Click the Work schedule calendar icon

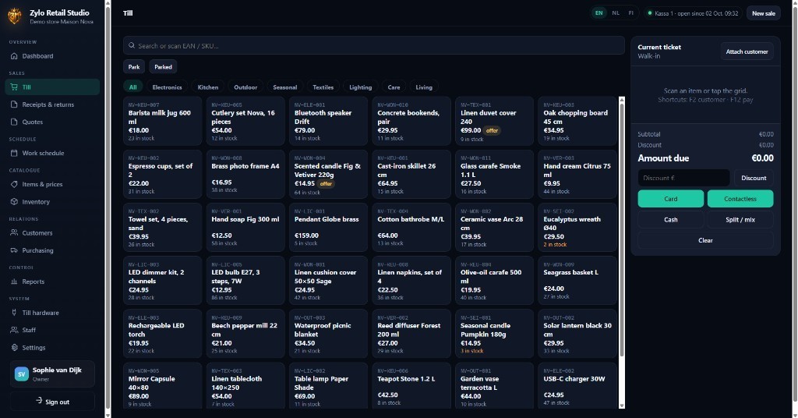[14, 153]
